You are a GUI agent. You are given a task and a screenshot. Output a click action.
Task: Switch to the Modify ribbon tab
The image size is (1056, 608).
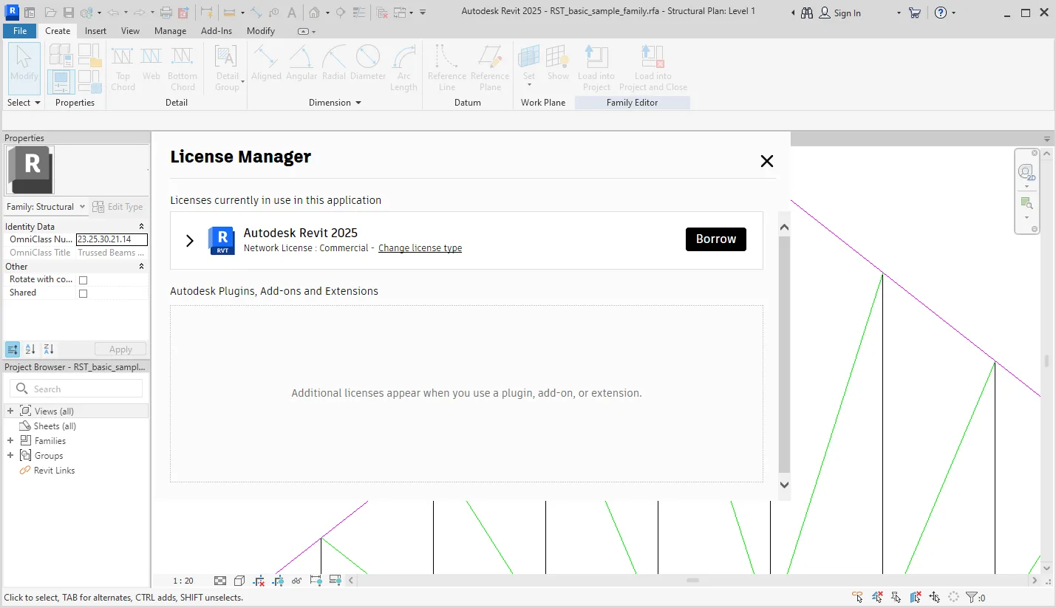click(x=261, y=31)
